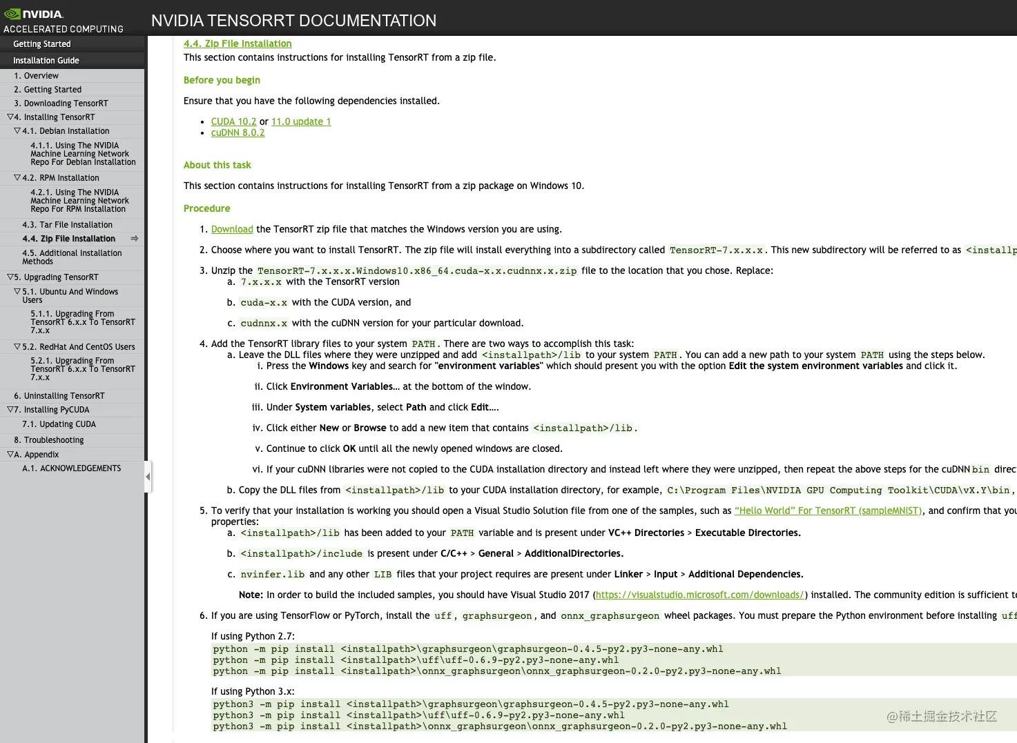Open 4.2.1 NVIDIA Repo For RPM Installation
Screen dimensions: 1017x743
[x=79, y=201]
